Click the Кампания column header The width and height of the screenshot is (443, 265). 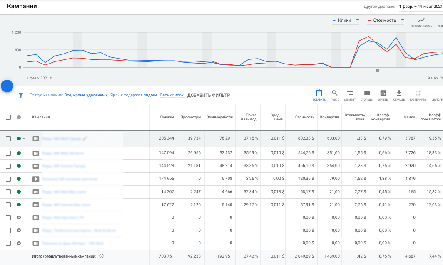[x=41, y=117]
